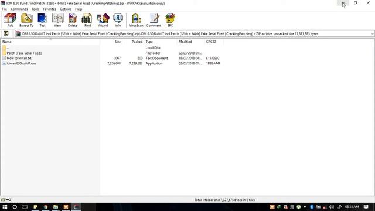Expand the address bar path dropdown

click(x=372, y=34)
